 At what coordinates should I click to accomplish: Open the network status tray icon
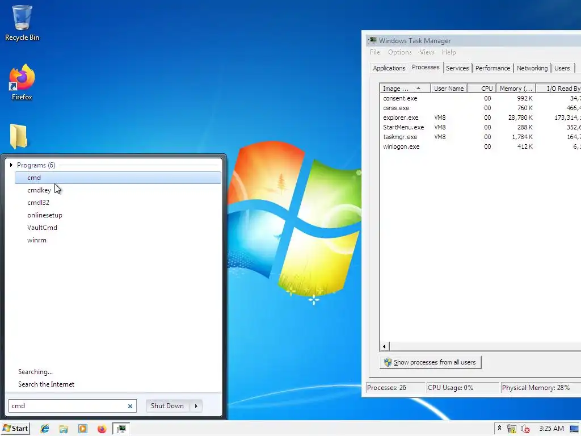[x=512, y=429]
